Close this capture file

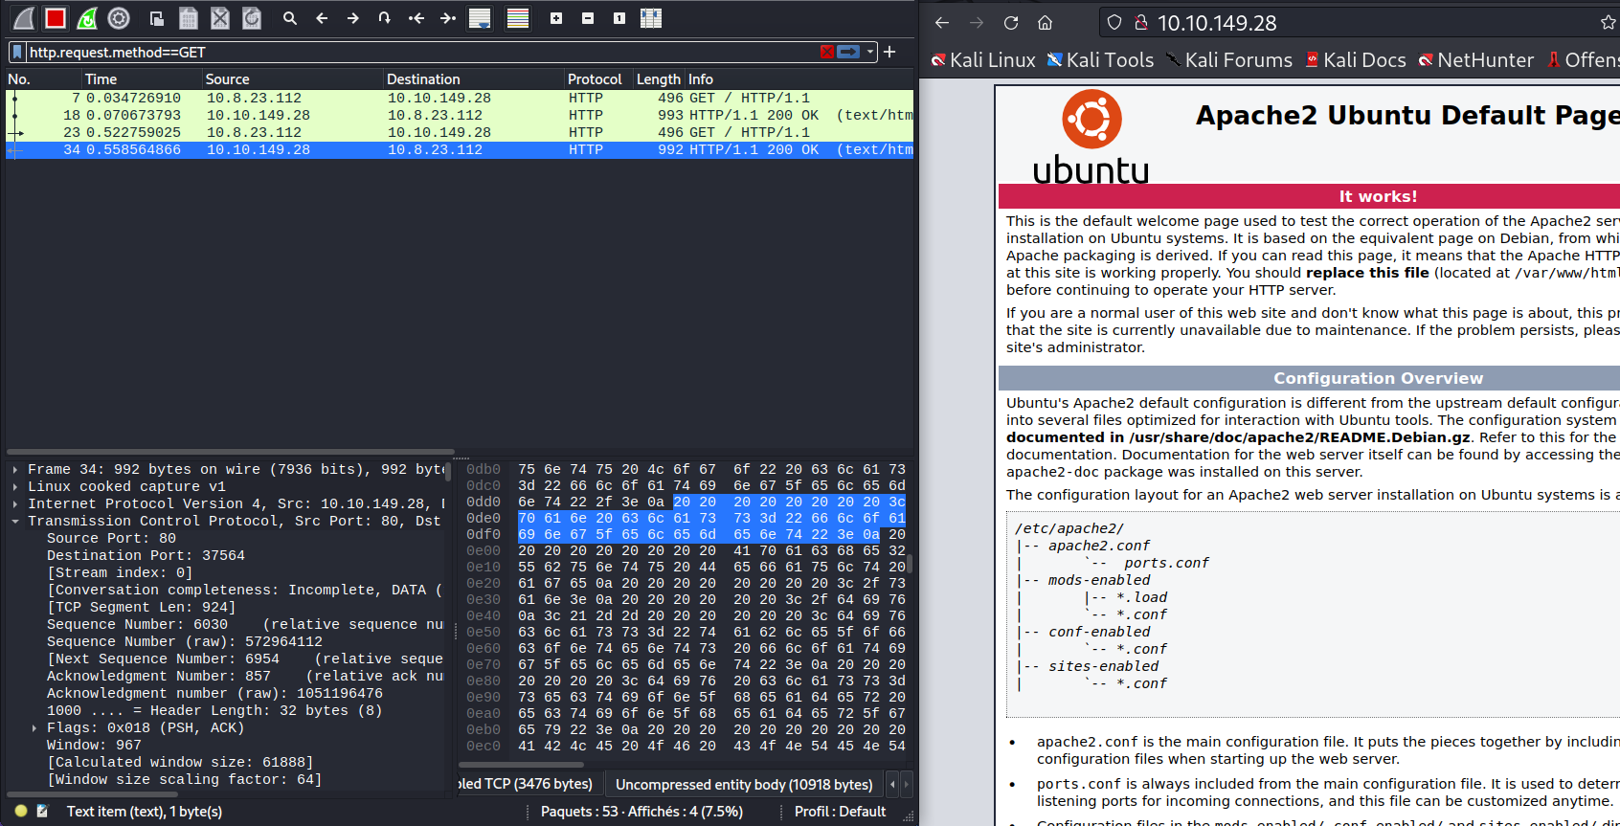(x=220, y=18)
